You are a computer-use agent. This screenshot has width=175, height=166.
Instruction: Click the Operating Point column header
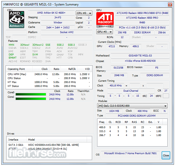19,69
